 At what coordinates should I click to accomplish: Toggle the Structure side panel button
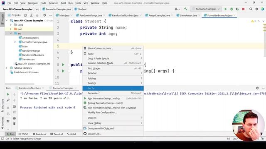(2, 106)
